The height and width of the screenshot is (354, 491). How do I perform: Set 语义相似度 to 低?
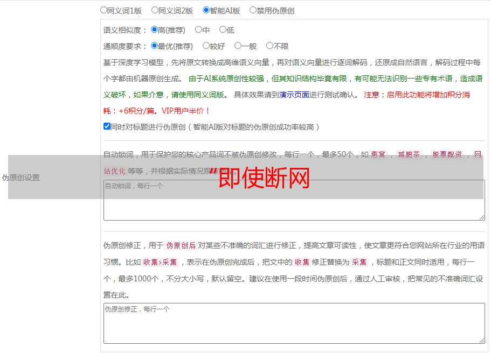coord(223,30)
